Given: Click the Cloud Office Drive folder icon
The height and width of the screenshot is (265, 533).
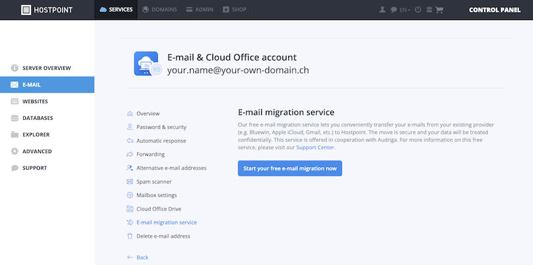Looking at the screenshot, I should pos(129,209).
